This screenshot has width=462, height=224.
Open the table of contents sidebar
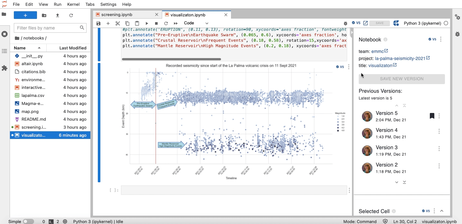[5, 51]
